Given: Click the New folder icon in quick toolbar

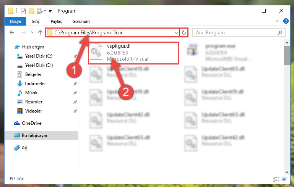Looking at the screenshot, I should [x=32, y=11].
